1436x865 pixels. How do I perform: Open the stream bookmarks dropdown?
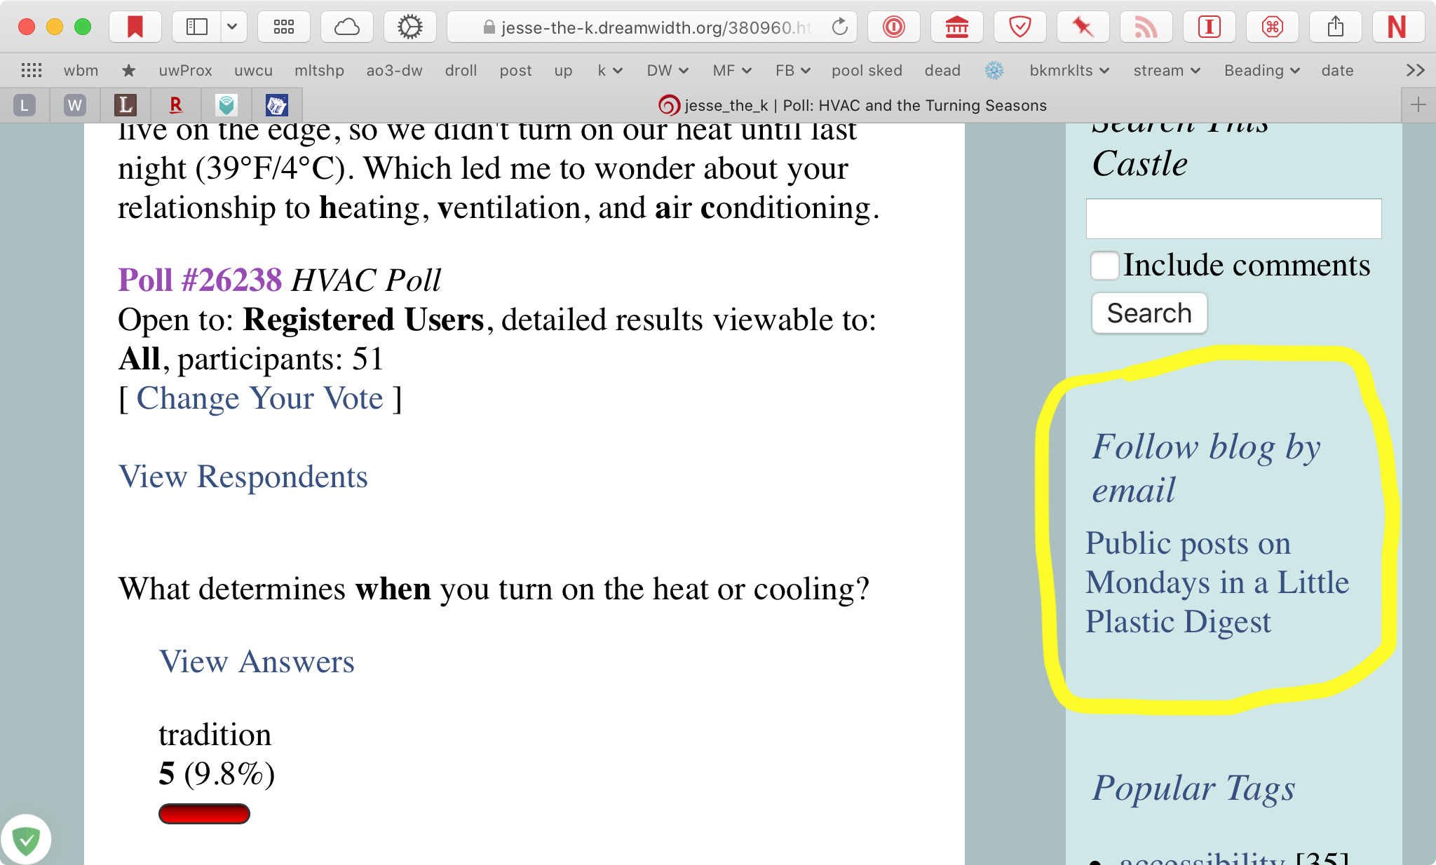click(x=1166, y=71)
